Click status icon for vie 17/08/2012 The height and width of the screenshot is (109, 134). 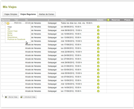[98, 45]
